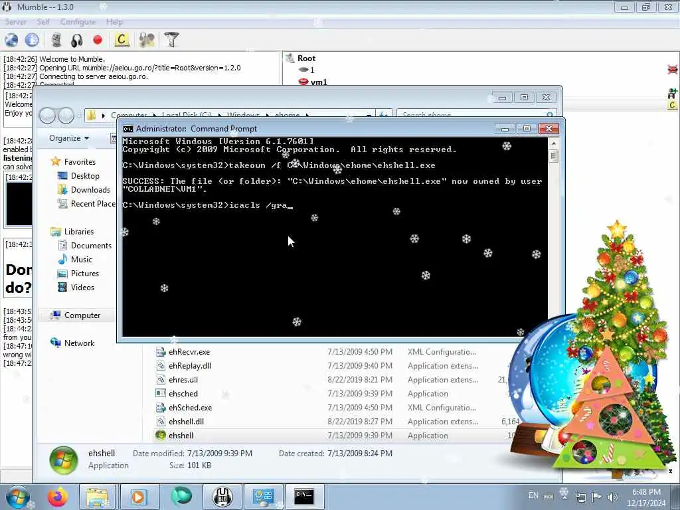Click the EN language indicator in tray

pyautogui.click(x=533, y=495)
